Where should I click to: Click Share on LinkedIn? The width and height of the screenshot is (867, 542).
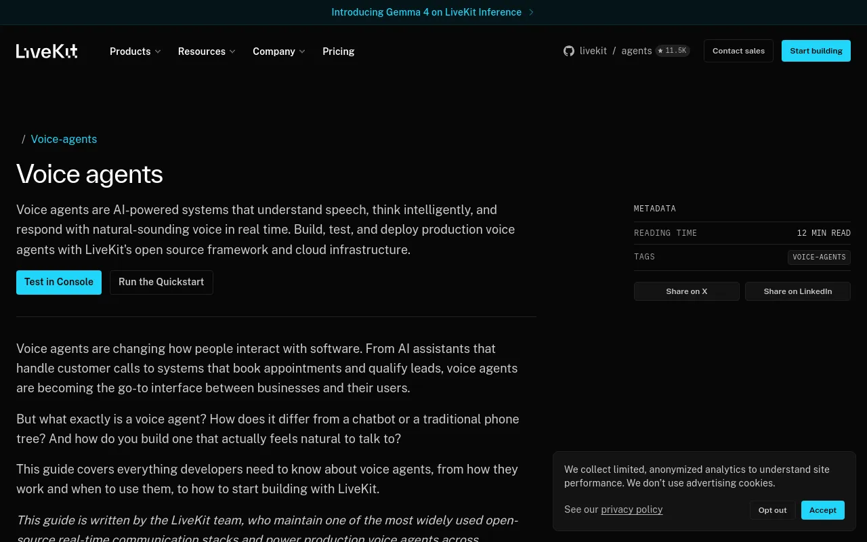[798, 291]
